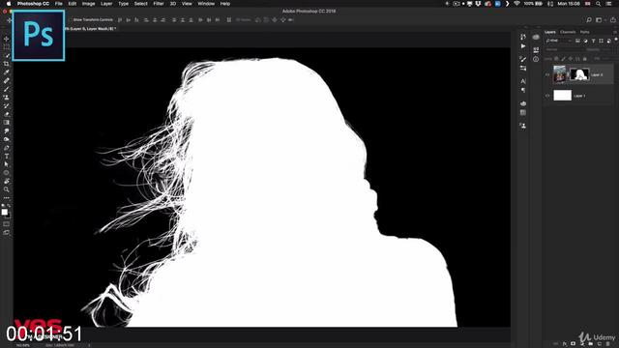
Task: Open the layer Fill dropdown
Action: [x=610, y=59]
